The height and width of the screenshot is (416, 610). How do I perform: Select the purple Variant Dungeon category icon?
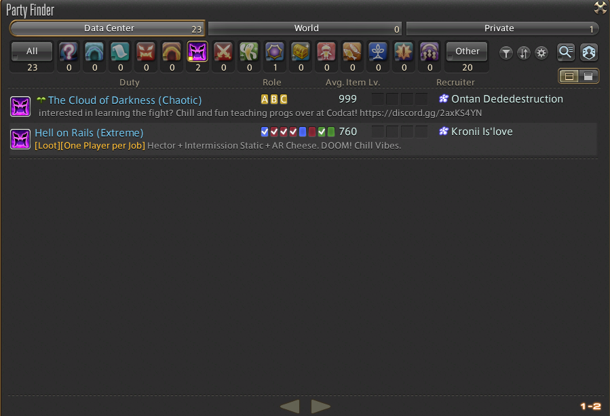(430, 52)
